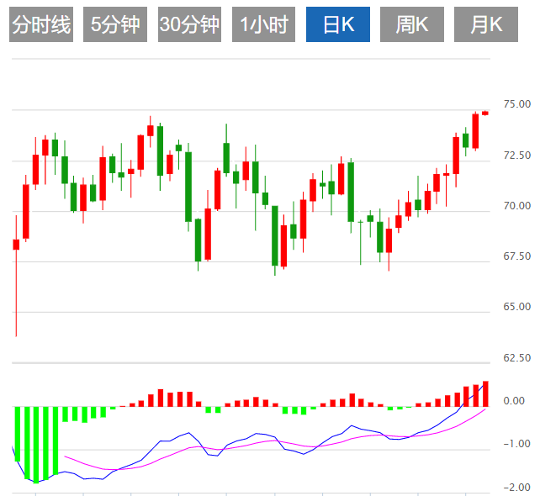Click the leftmost candlestick with long lower wick
Viewport: 540px width, 496px height.
tap(16, 245)
